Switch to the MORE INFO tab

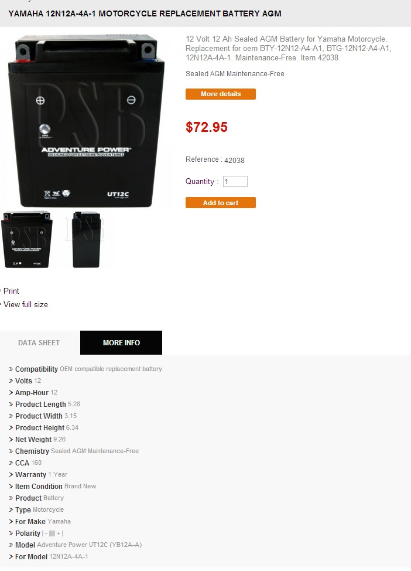pos(121,343)
